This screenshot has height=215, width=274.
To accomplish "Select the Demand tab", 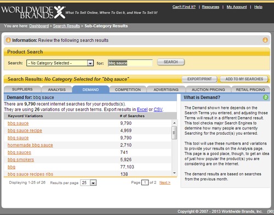I will [x=90, y=90].
